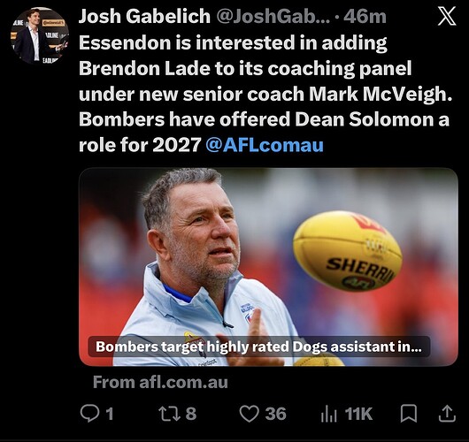Image resolution: width=469 pixels, height=442 pixels.
Task: Repost this tweet using the retweet icon
Action: [169, 414]
